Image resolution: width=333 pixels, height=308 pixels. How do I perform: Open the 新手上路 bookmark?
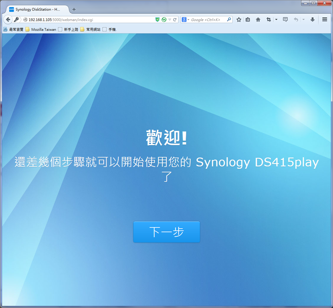(68, 29)
